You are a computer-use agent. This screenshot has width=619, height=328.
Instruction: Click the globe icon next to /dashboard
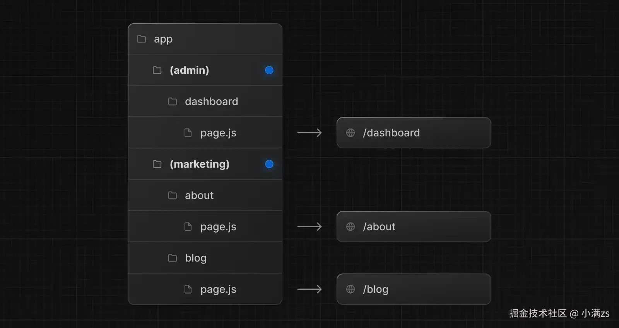[x=351, y=133]
